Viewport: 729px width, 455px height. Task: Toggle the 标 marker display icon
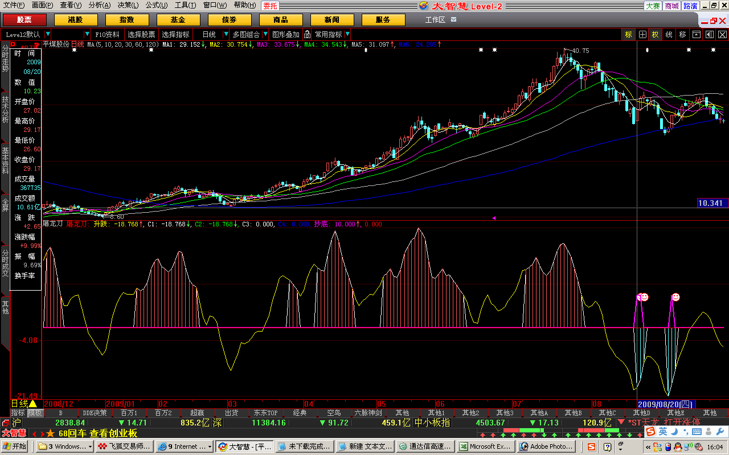point(628,35)
